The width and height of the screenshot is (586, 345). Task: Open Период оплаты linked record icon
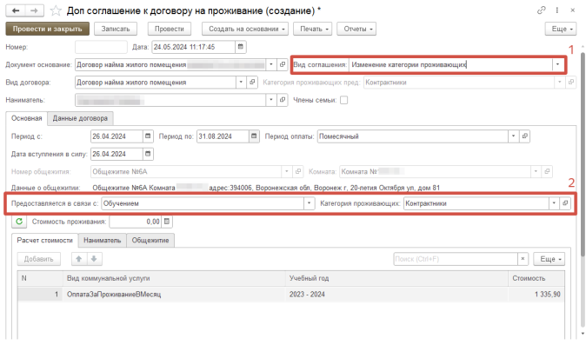(x=525, y=136)
